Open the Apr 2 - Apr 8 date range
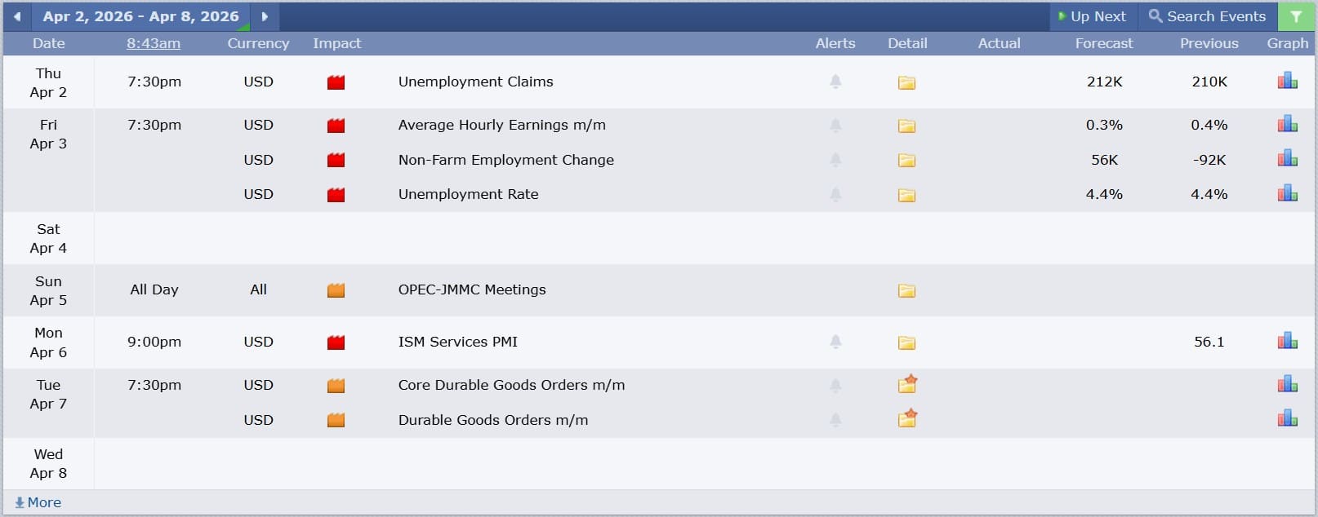The height and width of the screenshot is (517, 1318). 140,16
